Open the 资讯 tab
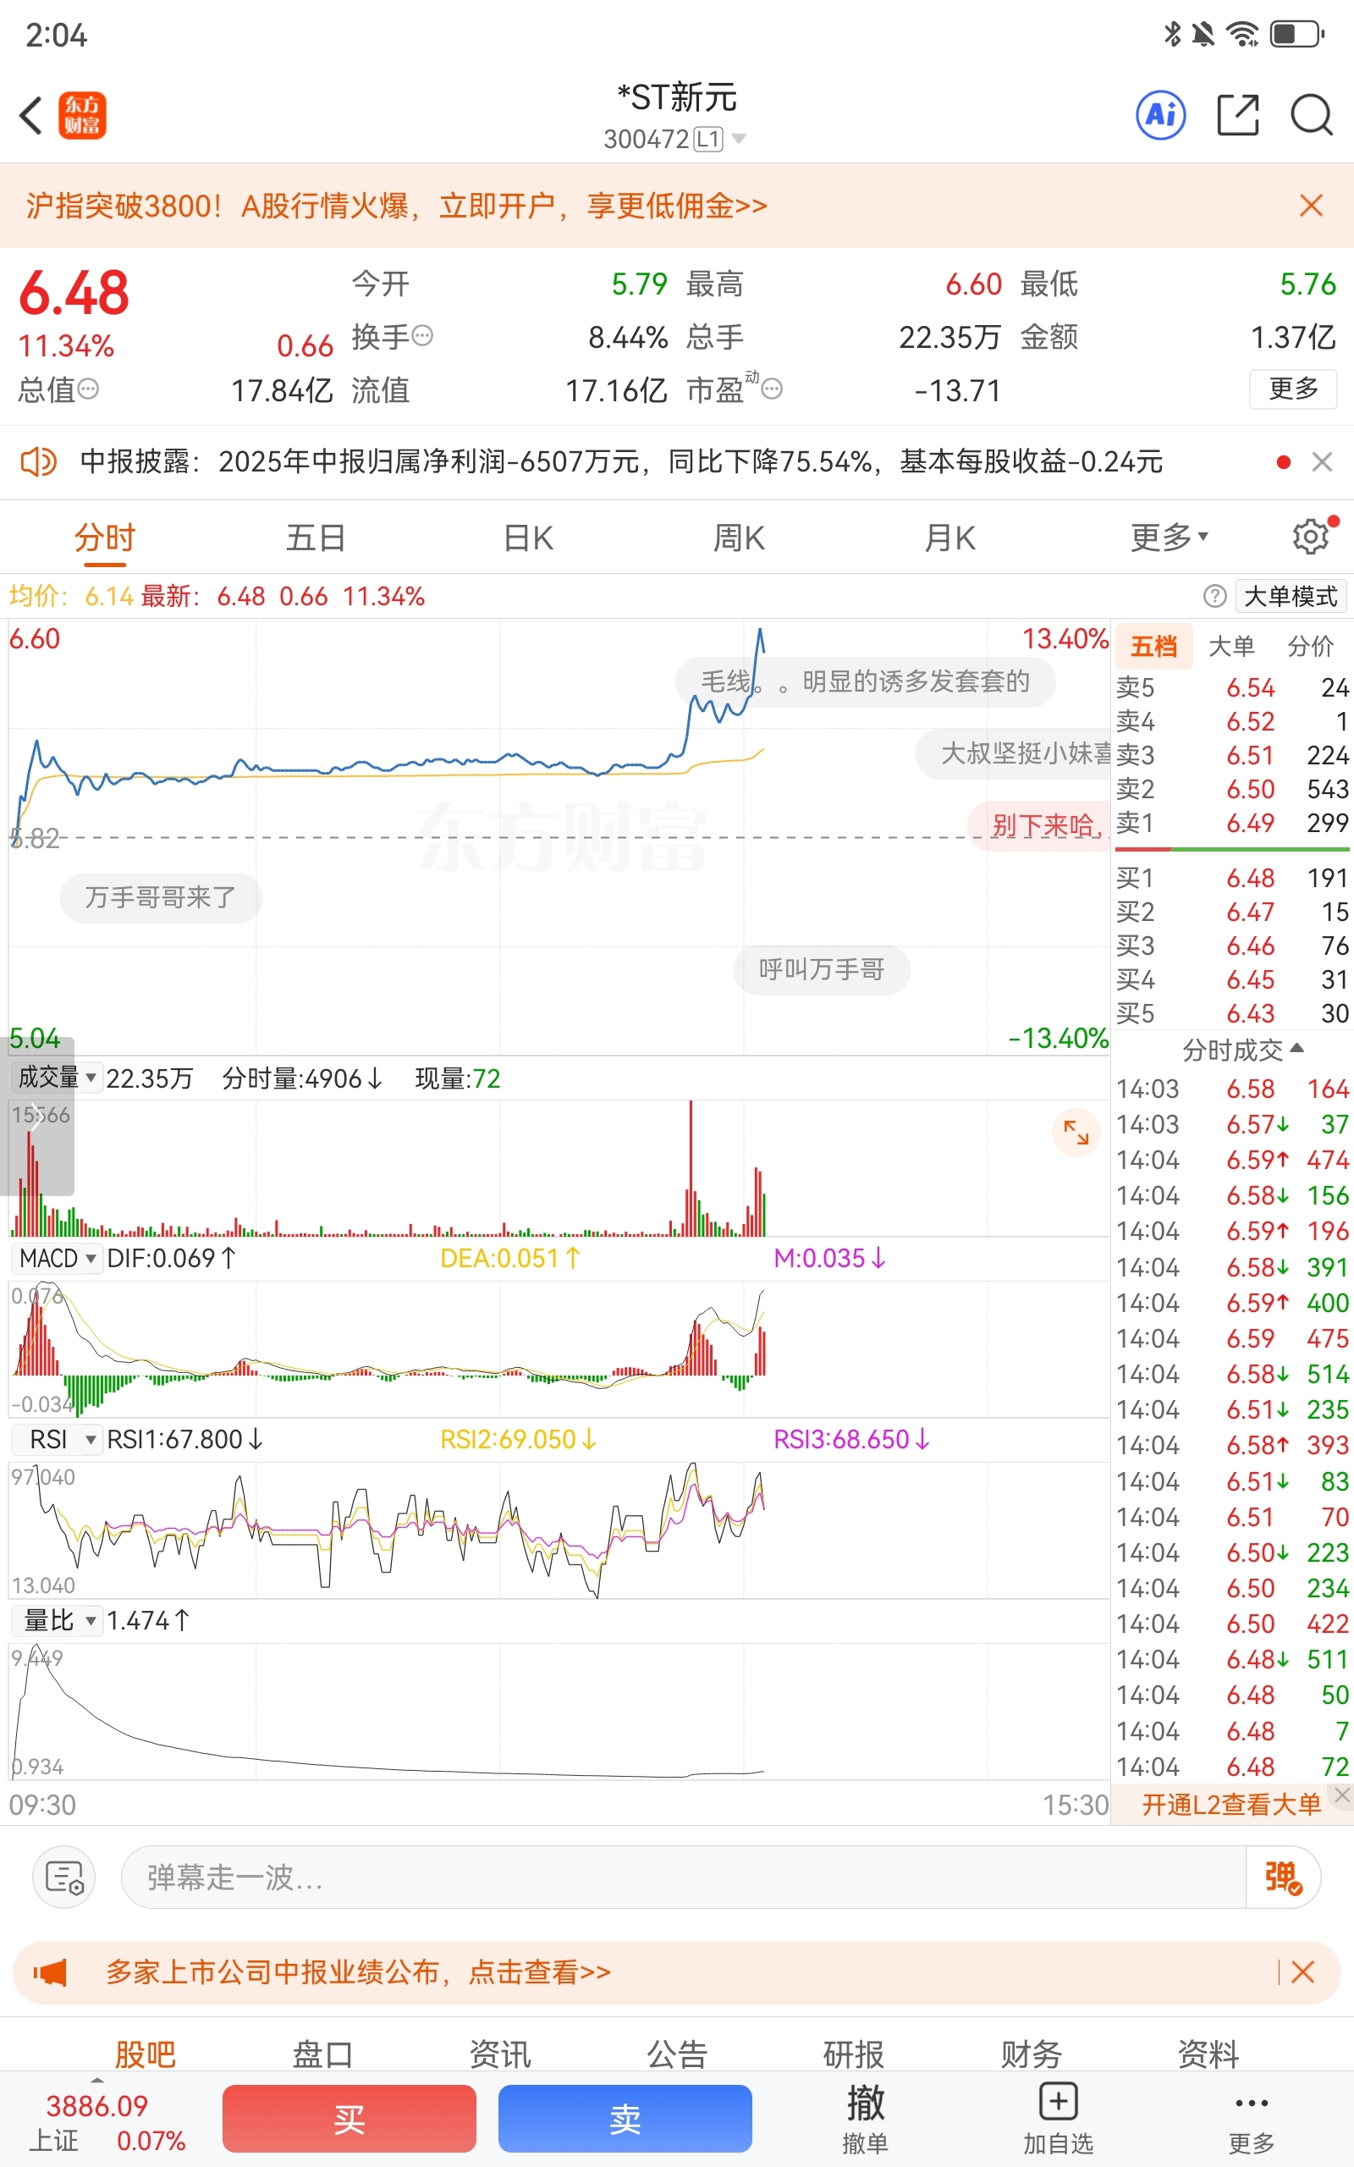 coord(499,2054)
